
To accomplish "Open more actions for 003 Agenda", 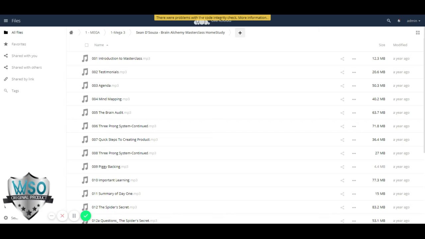I will click(x=354, y=86).
